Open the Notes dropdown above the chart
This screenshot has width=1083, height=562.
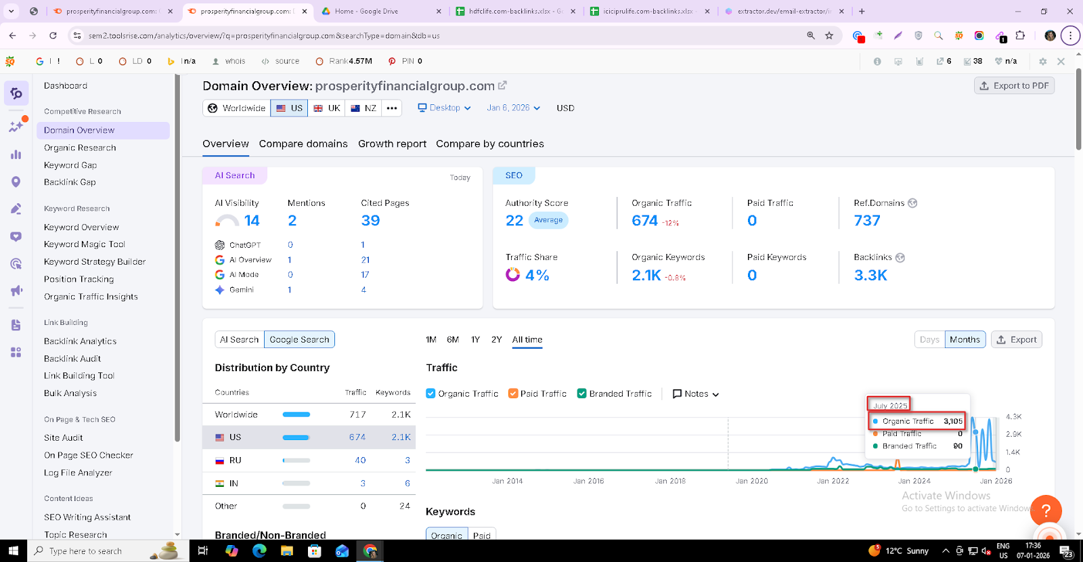click(x=696, y=393)
